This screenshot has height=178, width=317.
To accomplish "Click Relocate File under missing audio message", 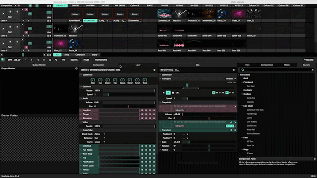I will (179, 110).
